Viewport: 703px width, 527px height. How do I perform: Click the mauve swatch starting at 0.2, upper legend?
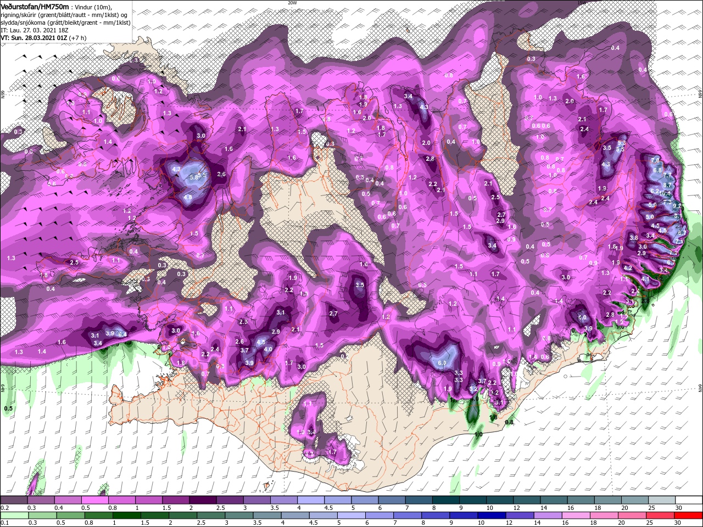14,500
